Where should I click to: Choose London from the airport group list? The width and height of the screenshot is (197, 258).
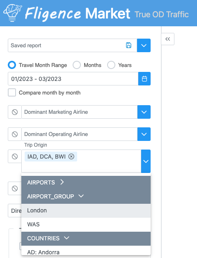pos(86,211)
